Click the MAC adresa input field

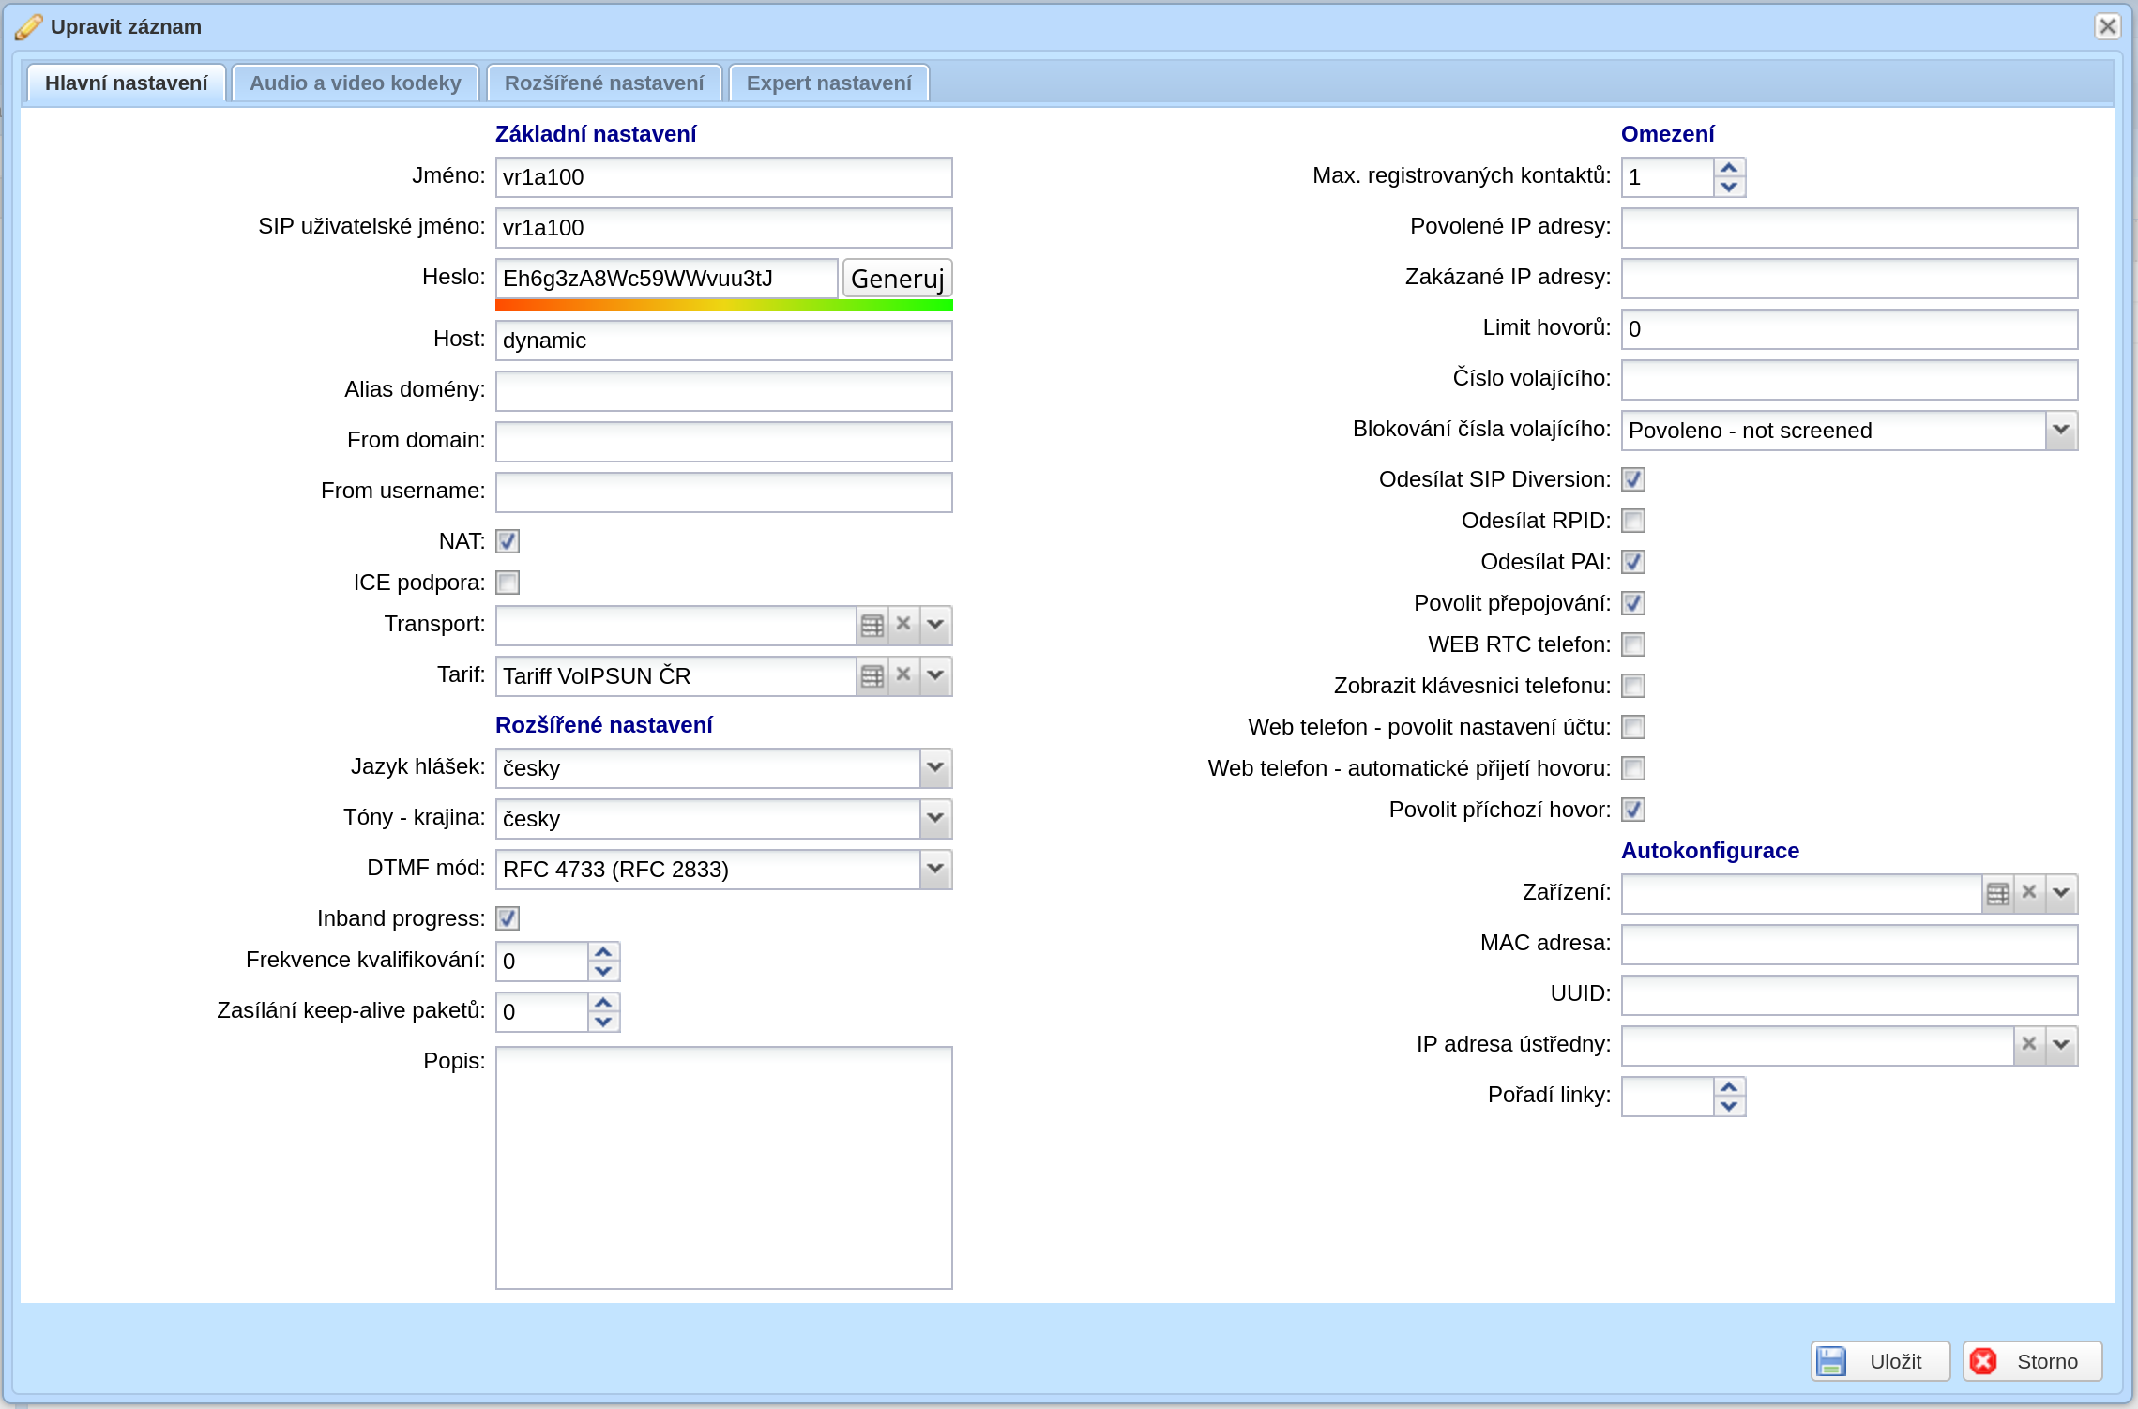pyautogui.click(x=1850, y=944)
